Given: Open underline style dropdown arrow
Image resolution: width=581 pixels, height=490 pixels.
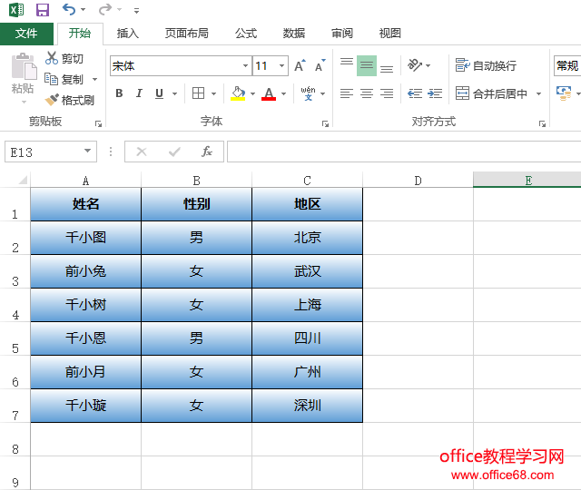Looking at the screenshot, I should pyautogui.click(x=174, y=93).
